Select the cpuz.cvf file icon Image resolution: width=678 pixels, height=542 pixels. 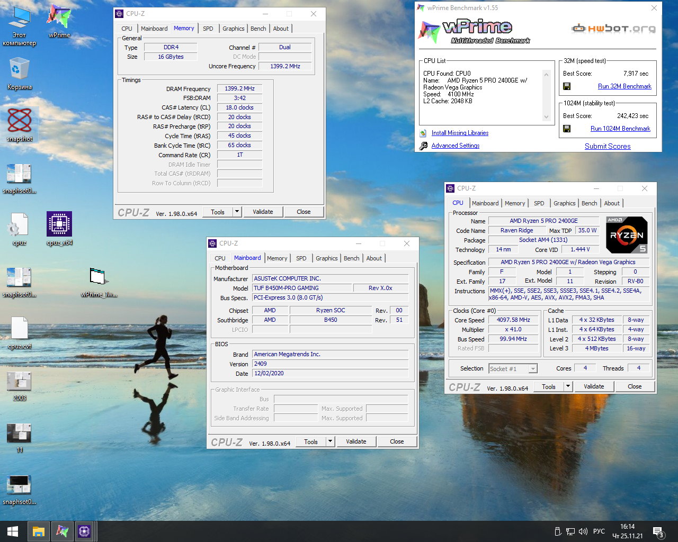(20, 333)
